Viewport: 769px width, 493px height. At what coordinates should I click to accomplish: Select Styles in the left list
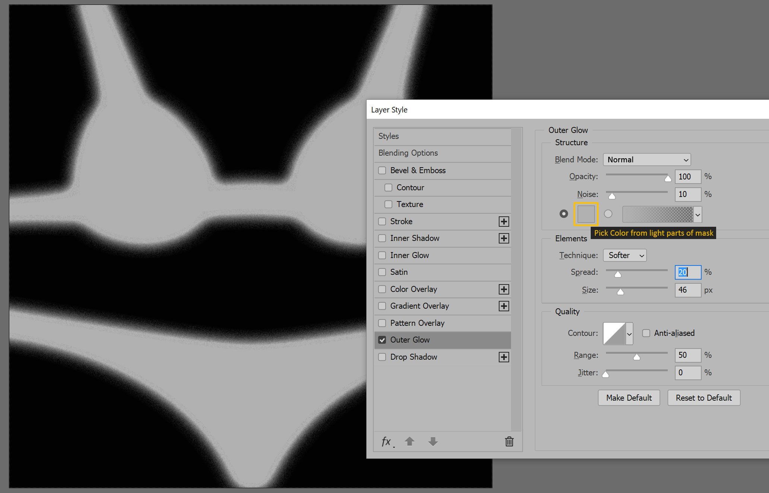443,136
